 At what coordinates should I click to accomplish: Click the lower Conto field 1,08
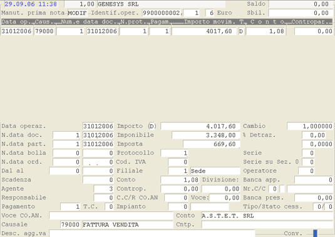[x=180, y=180]
